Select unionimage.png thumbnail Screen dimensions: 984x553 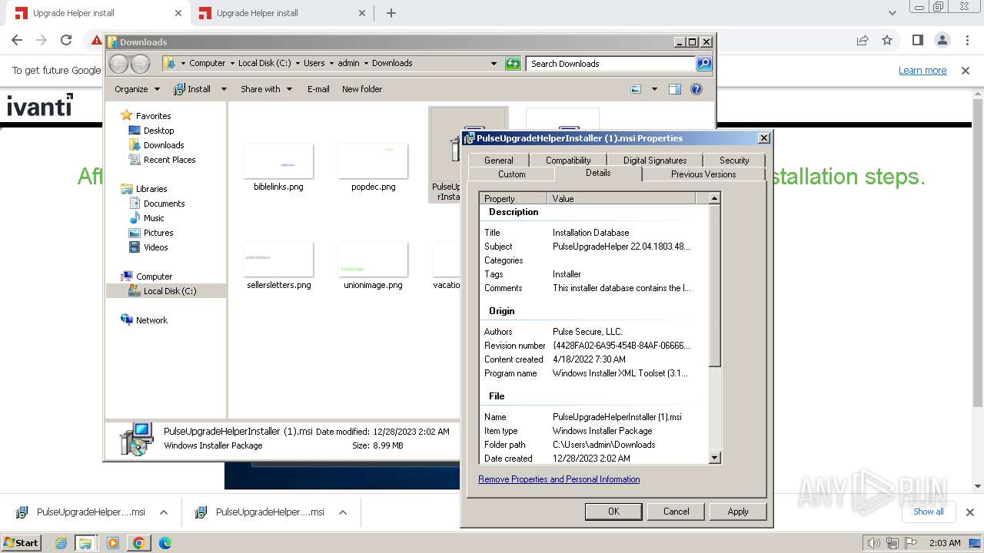click(x=373, y=260)
